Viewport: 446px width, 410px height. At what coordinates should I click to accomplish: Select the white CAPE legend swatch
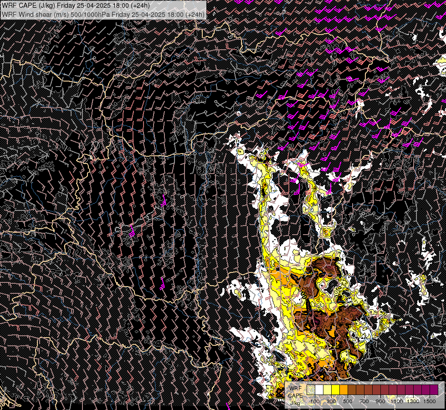point(319,390)
